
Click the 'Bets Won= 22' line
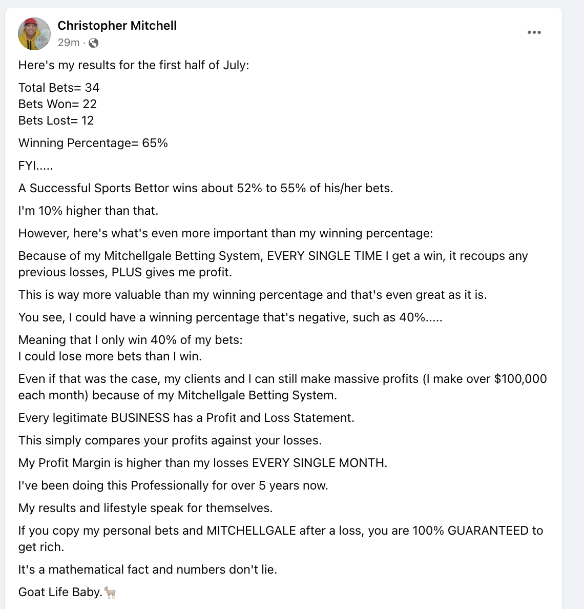click(57, 104)
